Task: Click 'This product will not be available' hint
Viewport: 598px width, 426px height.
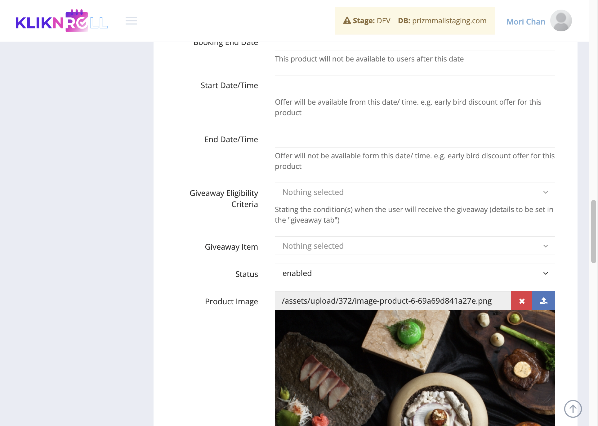Action: pyautogui.click(x=369, y=59)
